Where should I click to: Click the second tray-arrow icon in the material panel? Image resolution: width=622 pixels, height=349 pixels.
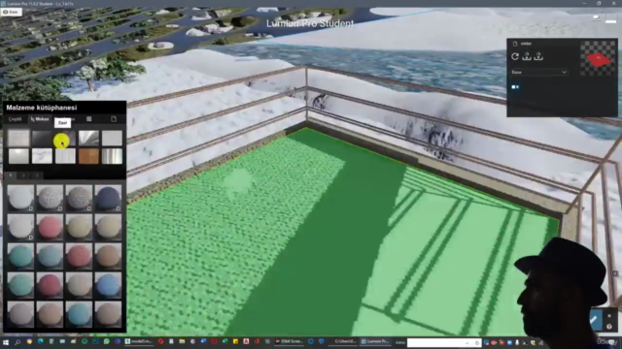click(538, 56)
